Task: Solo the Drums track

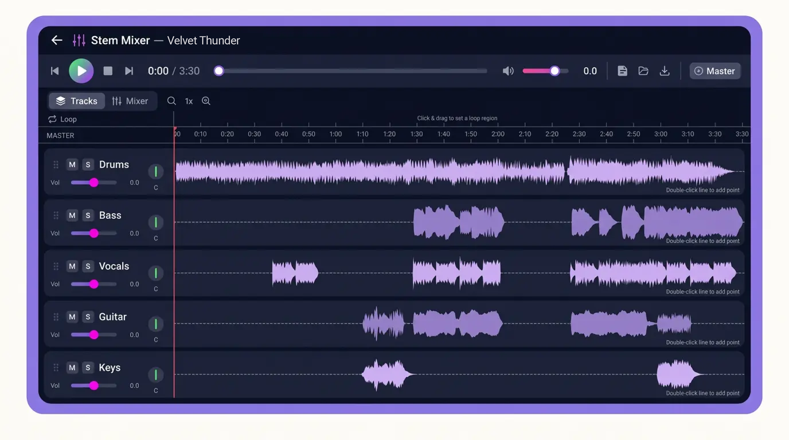Action: pos(88,165)
